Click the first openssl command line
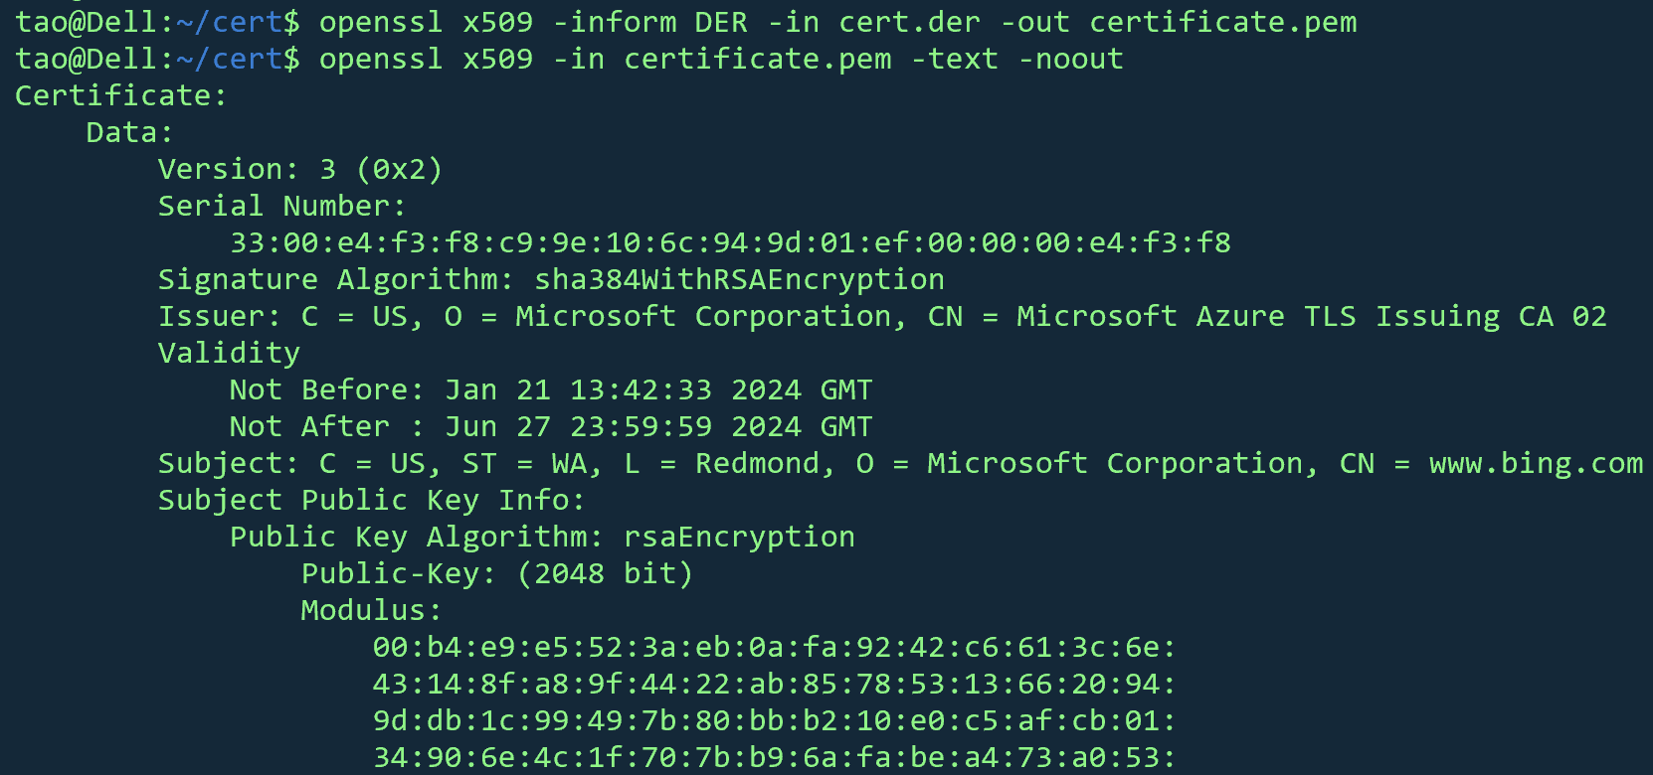 tap(686, 22)
